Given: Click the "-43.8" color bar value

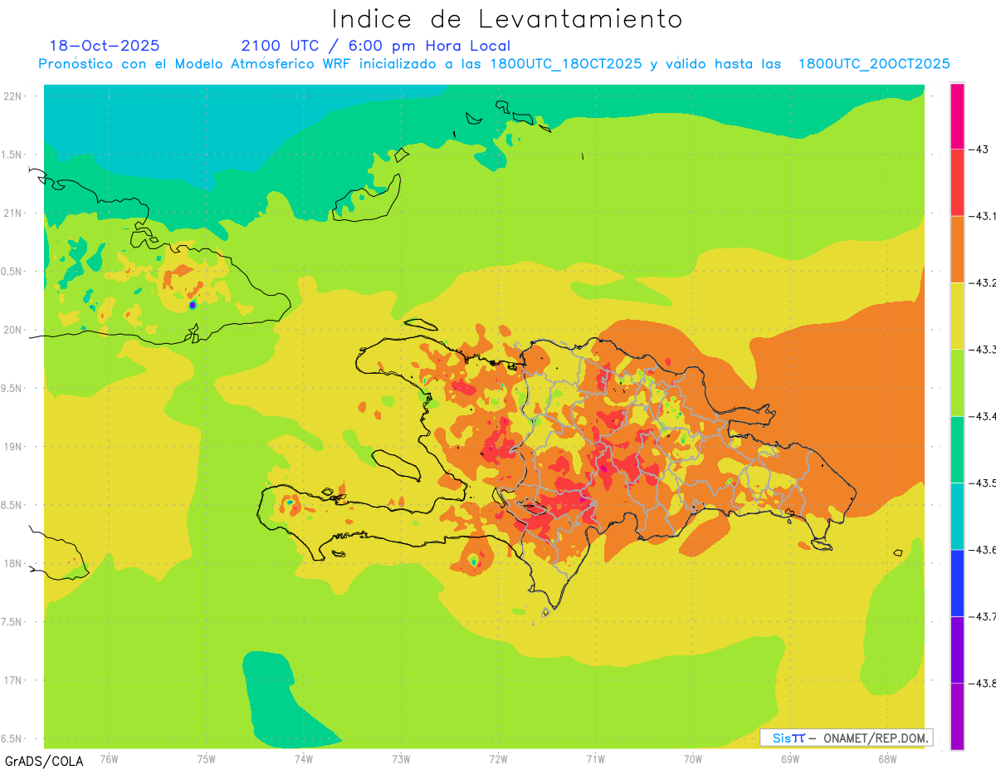Looking at the screenshot, I should coord(983,683).
